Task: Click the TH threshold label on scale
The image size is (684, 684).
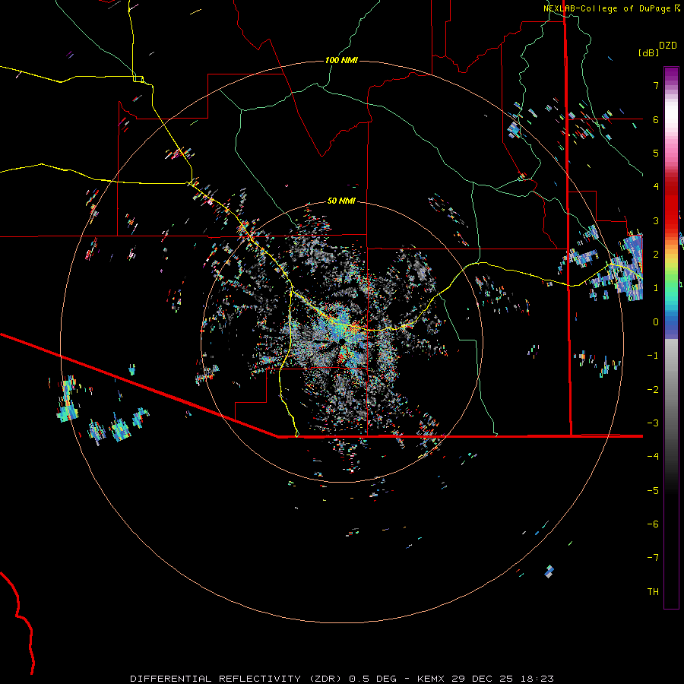Action: tap(653, 592)
